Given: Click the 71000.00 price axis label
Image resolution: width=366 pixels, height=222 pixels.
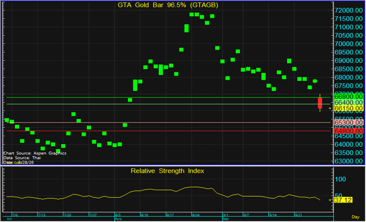Looking at the screenshot, I should 349,27.
